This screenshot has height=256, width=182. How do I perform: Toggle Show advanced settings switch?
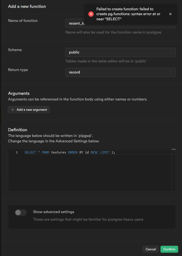coord(21,213)
